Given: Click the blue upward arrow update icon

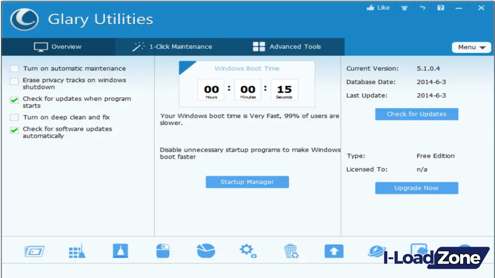Looking at the screenshot, I should [334, 250].
